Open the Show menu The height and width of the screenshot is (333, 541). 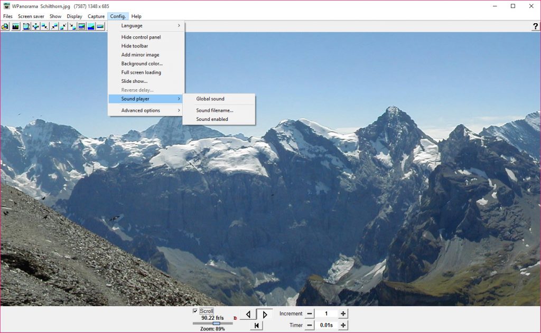coord(55,16)
